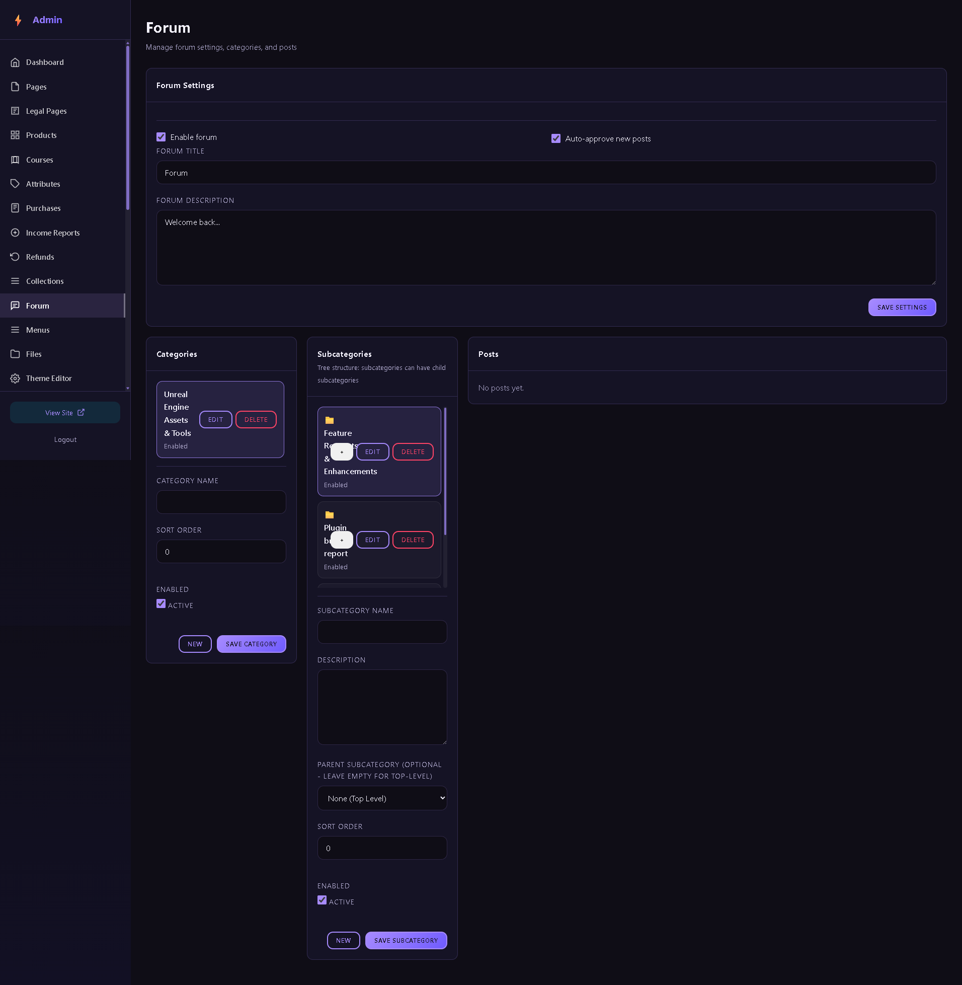Uncheck the Enable forum checkbox
The image size is (962, 985).
pyautogui.click(x=161, y=137)
